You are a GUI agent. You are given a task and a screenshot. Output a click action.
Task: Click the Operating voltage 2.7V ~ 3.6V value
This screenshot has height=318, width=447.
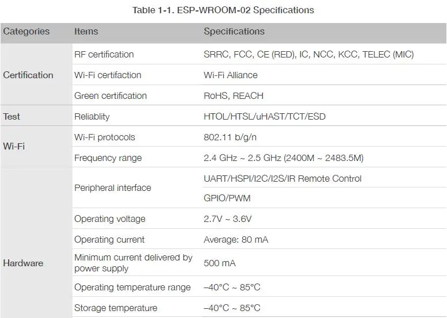click(227, 219)
